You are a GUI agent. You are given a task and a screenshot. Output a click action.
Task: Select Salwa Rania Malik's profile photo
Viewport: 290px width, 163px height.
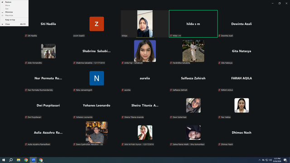point(193,133)
